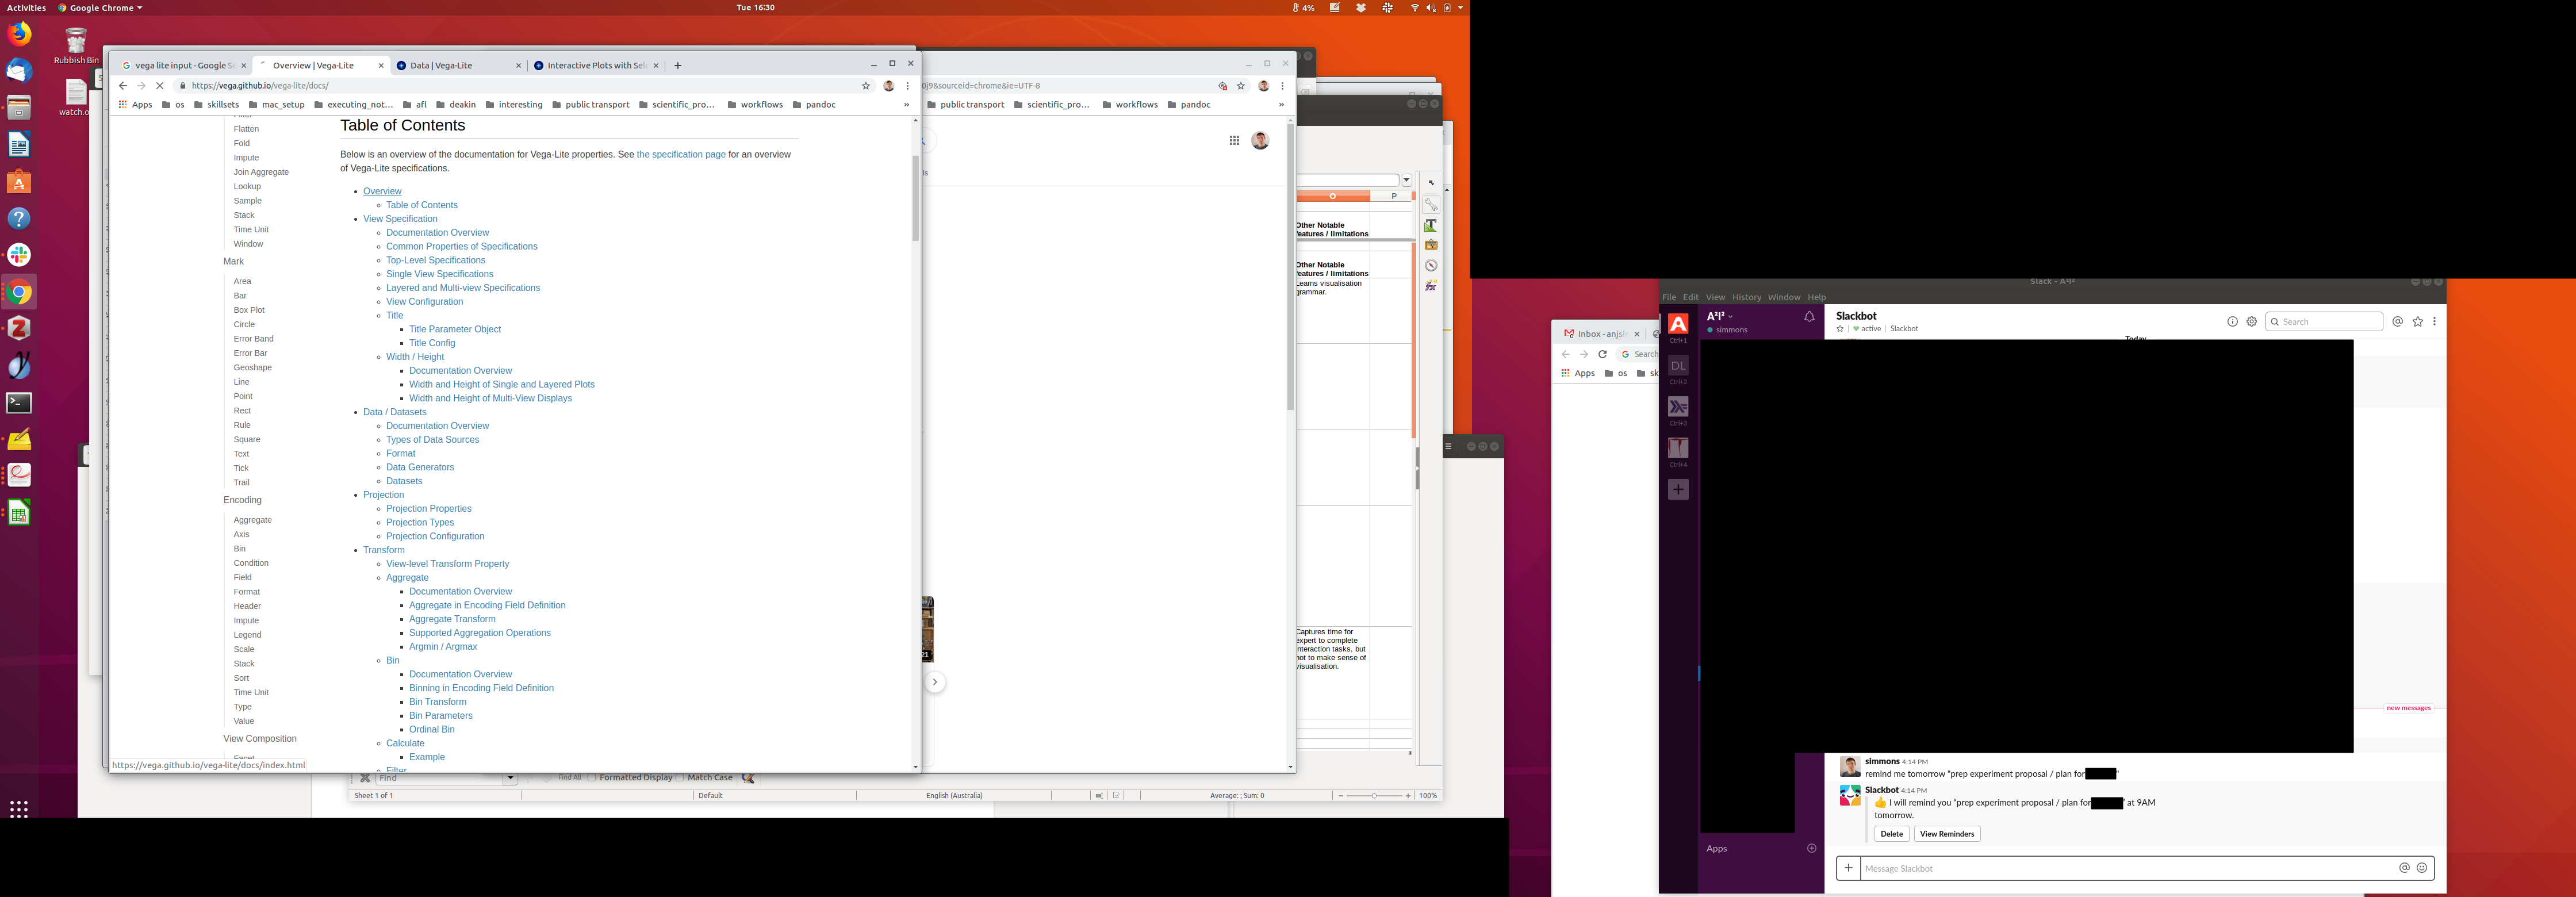Image resolution: width=2576 pixels, height=897 pixels.
Task: Bookmark the Vega-Lite docs page with star
Action: point(866,86)
